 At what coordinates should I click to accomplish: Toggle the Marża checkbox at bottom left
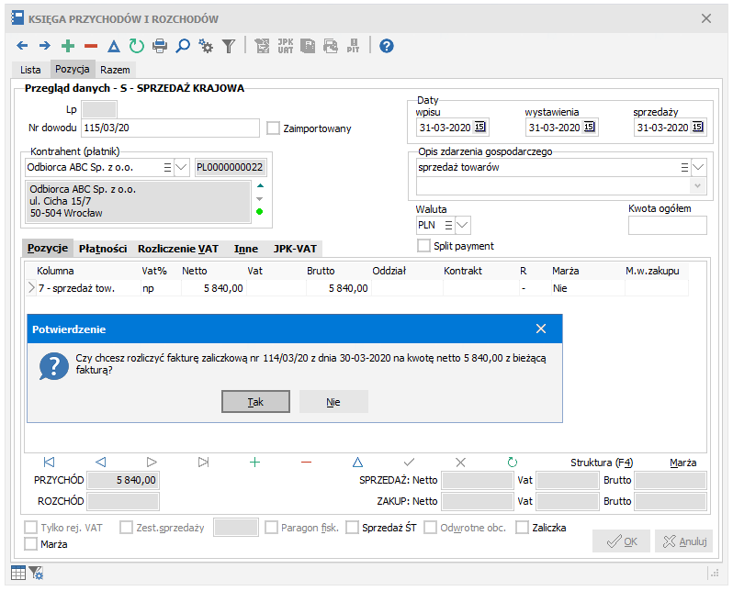coord(31,544)
